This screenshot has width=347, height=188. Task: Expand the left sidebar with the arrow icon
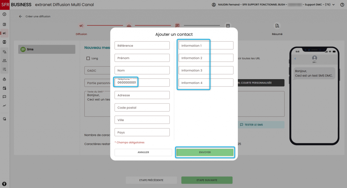[4, 14]
